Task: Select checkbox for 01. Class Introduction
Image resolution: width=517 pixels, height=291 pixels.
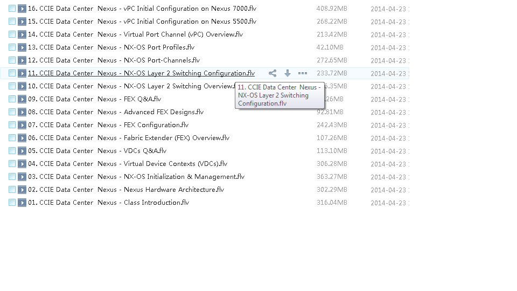Action: point(12,202)
